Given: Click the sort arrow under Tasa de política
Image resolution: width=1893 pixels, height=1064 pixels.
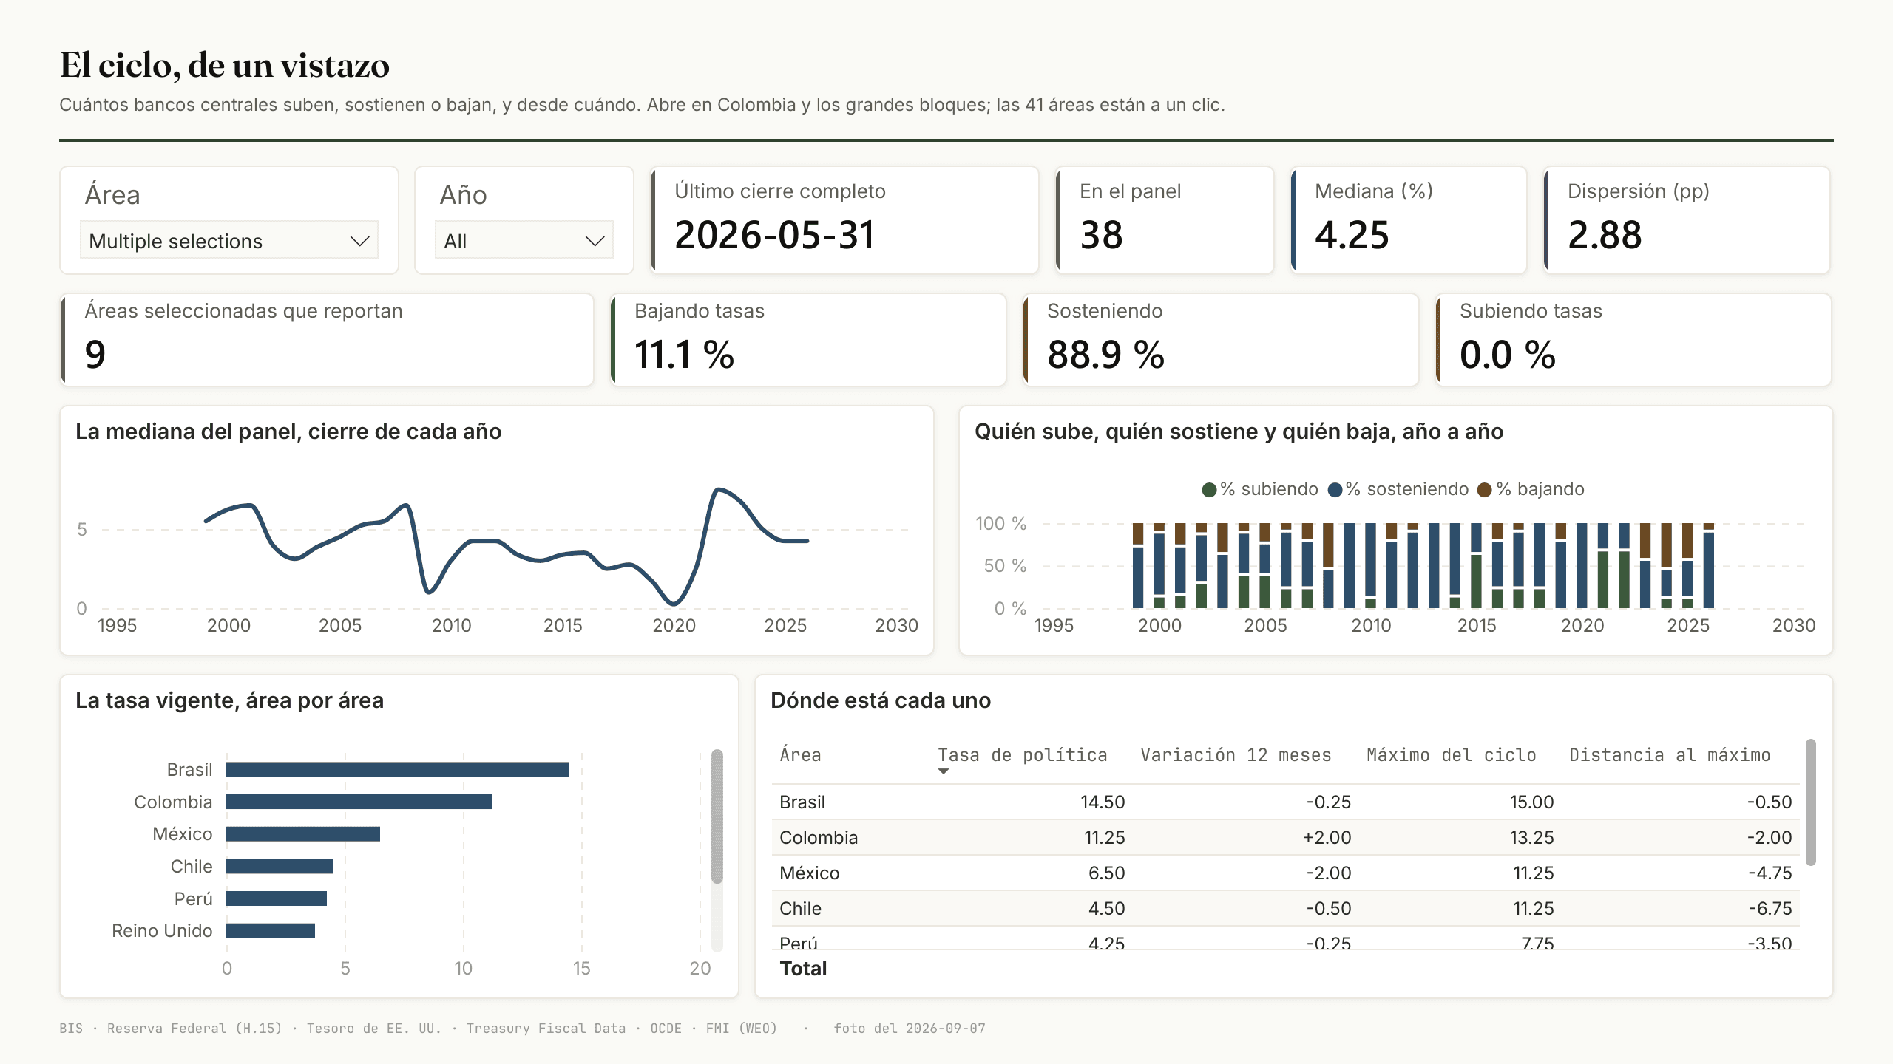Looking at the screenshot, I should click(943, 771).
